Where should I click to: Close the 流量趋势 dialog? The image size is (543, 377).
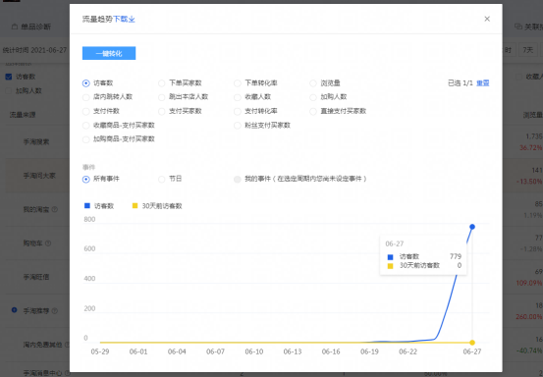(487, 19)
